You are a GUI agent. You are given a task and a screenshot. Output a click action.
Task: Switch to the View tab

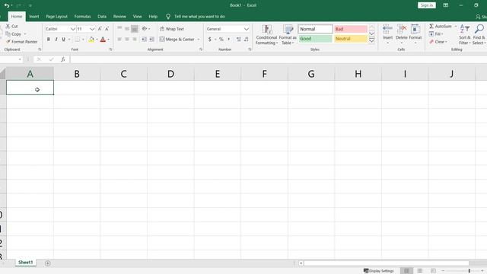coord(137,17)
